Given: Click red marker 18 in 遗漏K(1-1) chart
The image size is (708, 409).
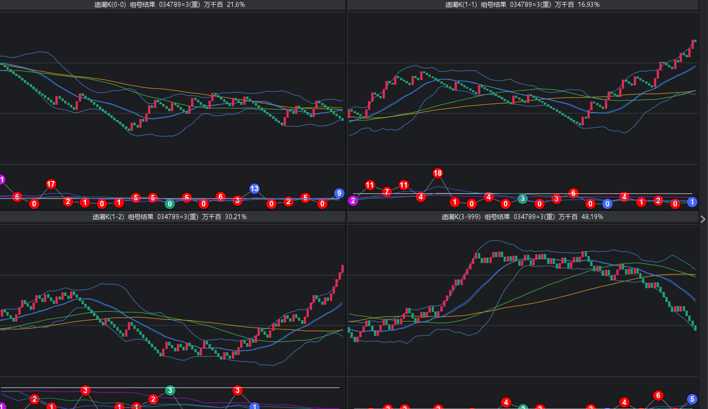Looking at the screenshot, I should coord(438,173).
